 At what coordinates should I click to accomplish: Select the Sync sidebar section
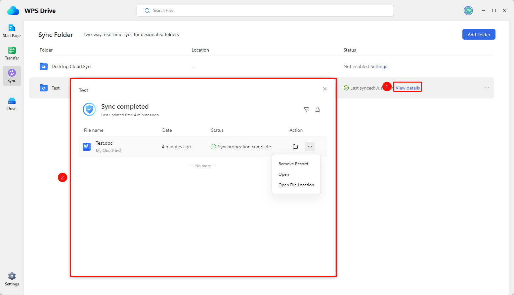point(12,76)
